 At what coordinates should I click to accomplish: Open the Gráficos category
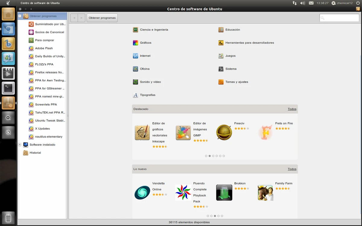145,42
